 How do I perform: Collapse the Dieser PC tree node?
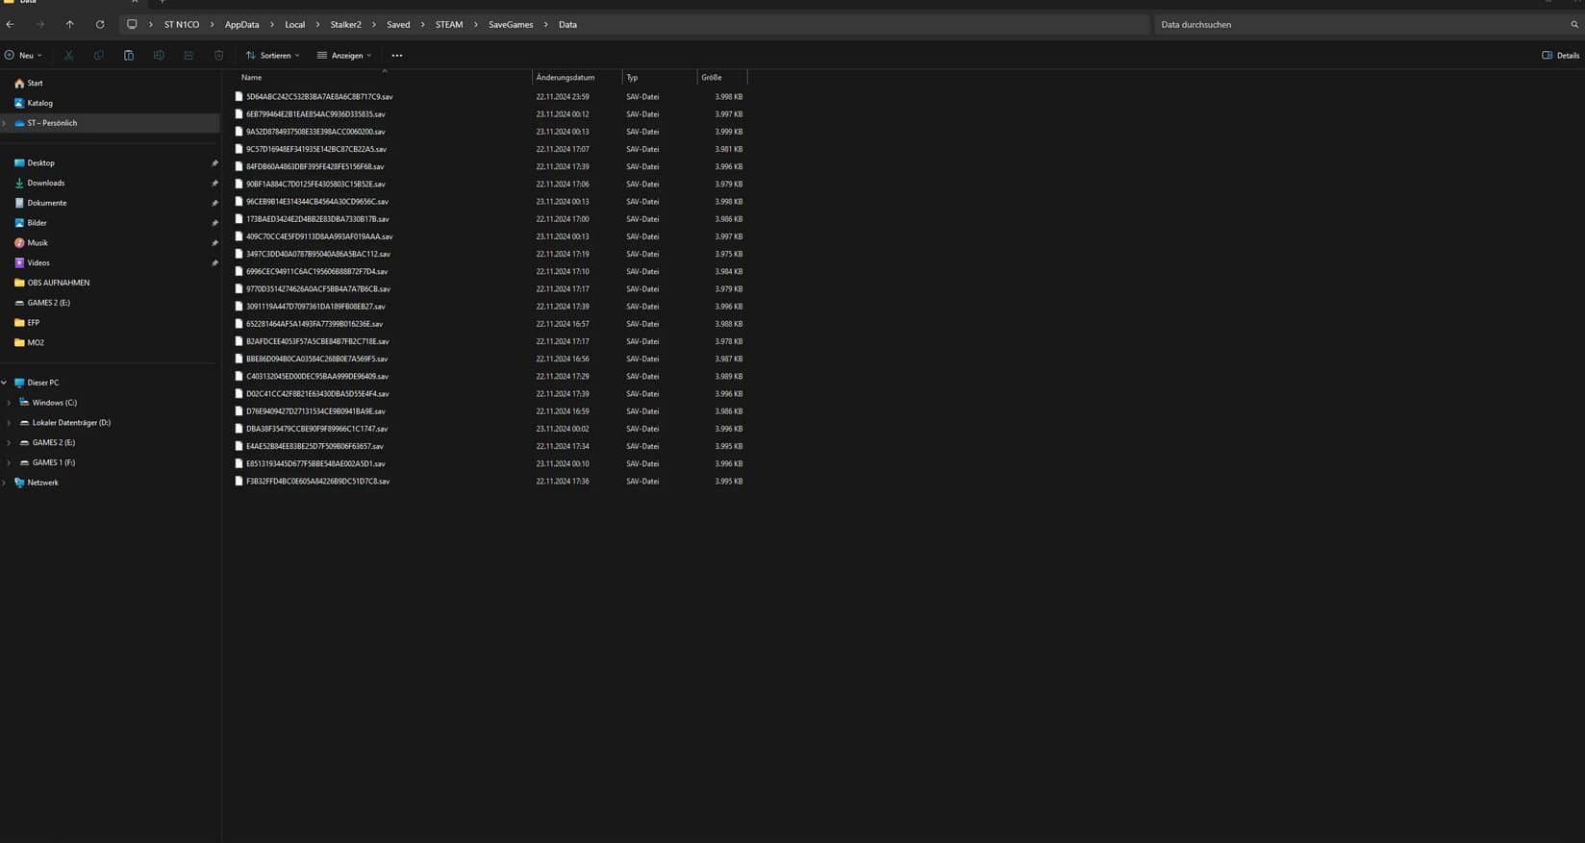pos(5,383)
